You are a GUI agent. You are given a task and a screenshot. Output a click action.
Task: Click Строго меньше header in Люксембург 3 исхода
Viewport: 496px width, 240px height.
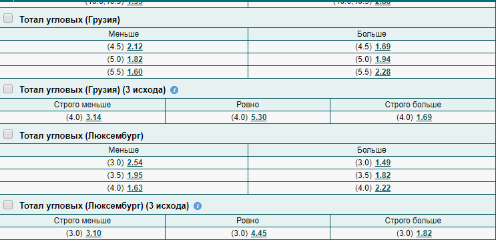click(x=83, y=221)
